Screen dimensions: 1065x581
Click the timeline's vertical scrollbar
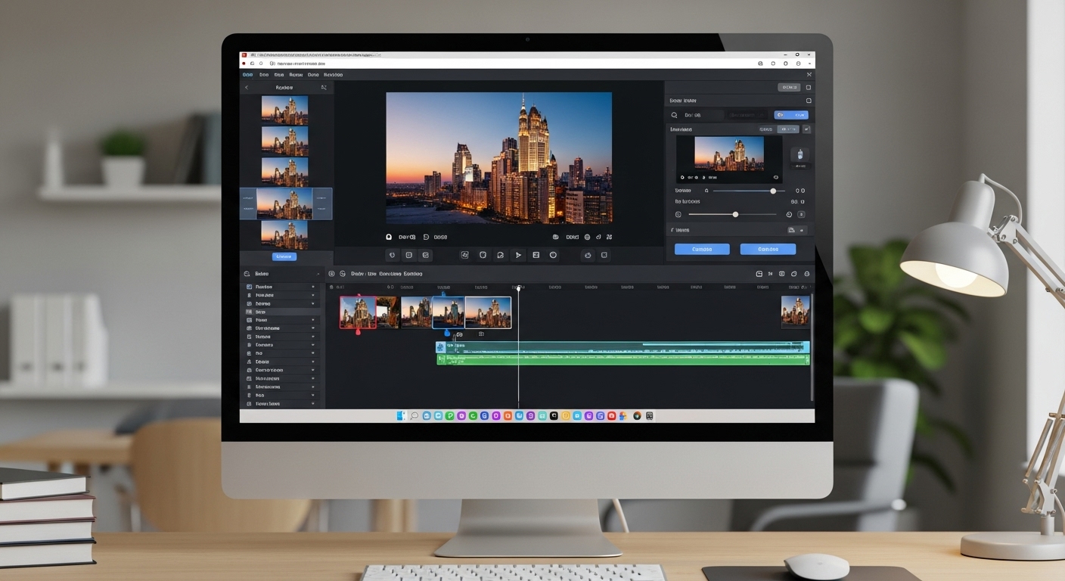click(812, 348)
